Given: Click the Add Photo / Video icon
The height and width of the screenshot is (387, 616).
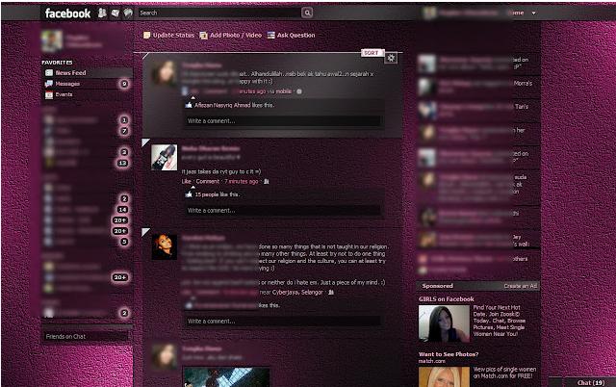Looking at the screenshot, I should click(203, 36).
